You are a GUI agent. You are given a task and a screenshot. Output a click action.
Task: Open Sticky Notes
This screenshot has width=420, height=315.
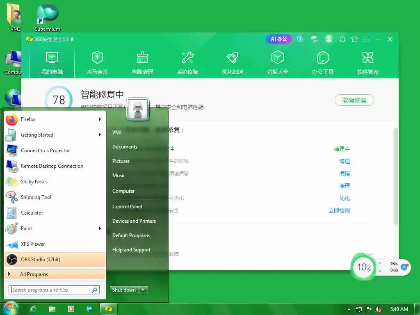(55, 181)
